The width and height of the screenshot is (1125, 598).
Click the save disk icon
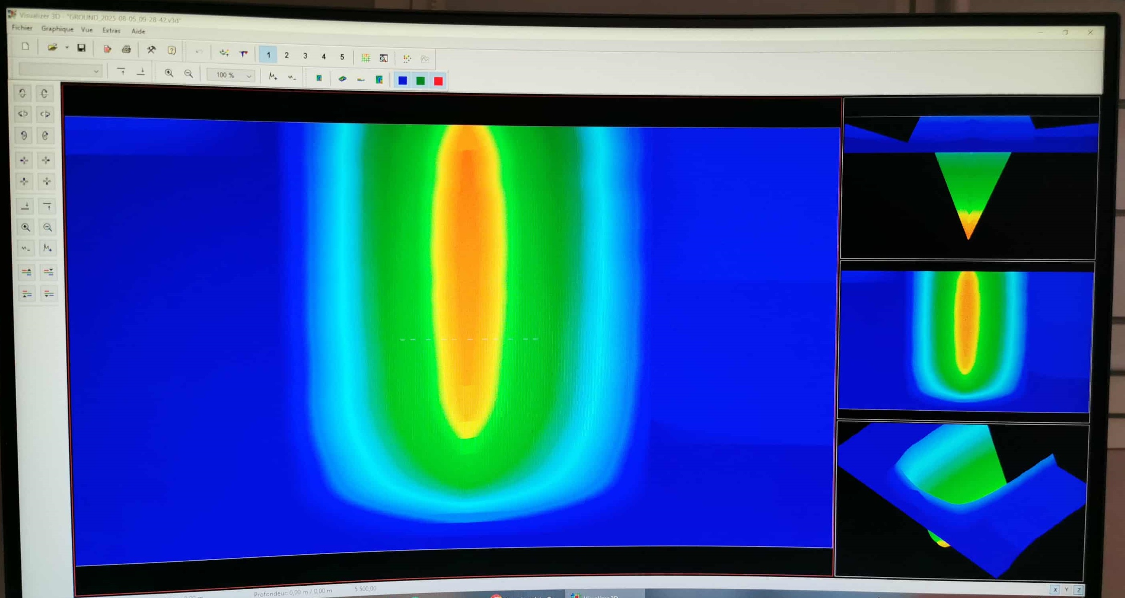coord(81,48)
